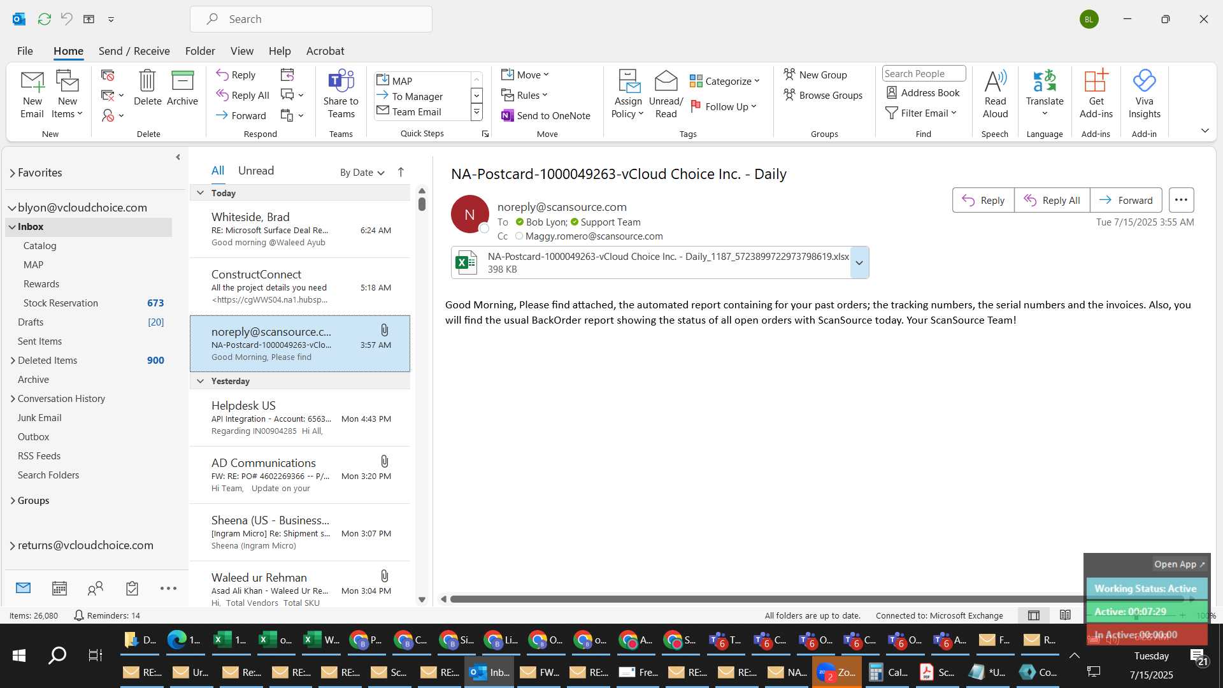Click the Windows Start button

(x=19, y=655)
